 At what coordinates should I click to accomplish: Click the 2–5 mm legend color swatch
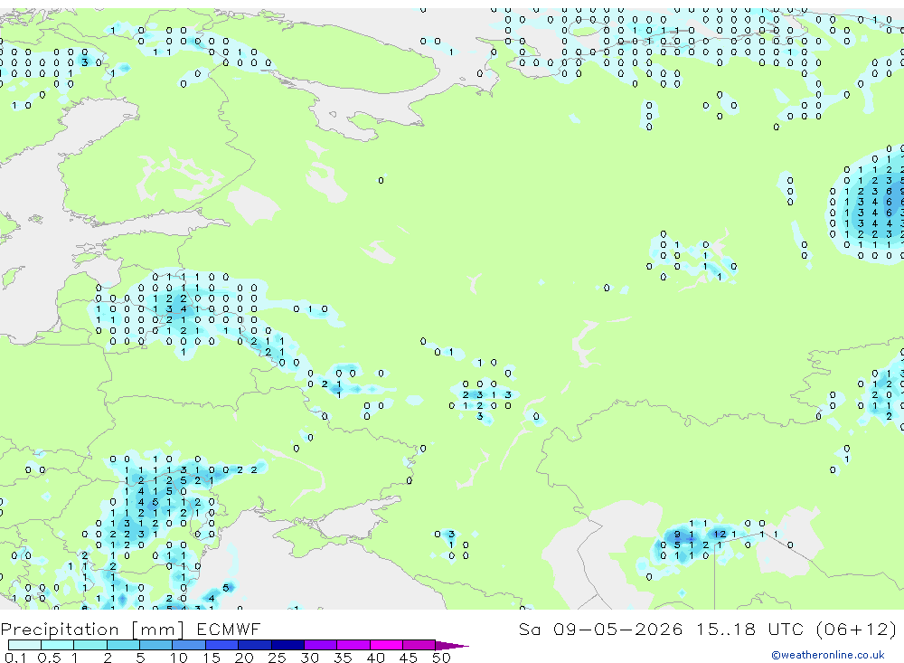pos(123,645)
